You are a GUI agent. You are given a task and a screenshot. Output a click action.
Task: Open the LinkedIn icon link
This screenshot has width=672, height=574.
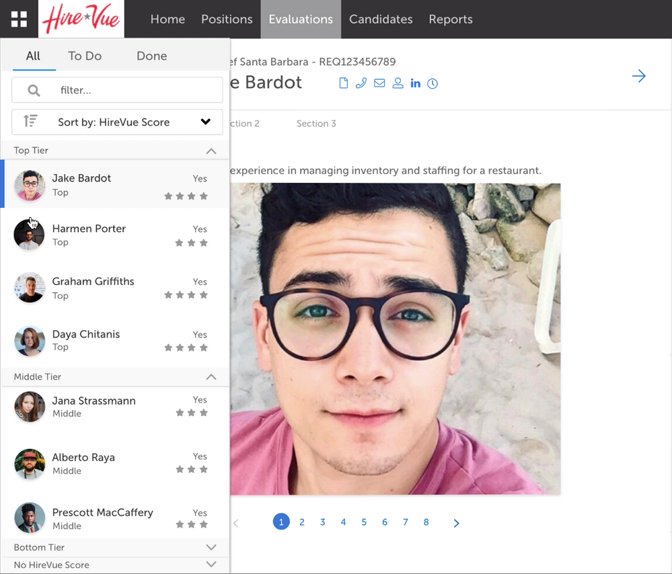tap(415, 83)
